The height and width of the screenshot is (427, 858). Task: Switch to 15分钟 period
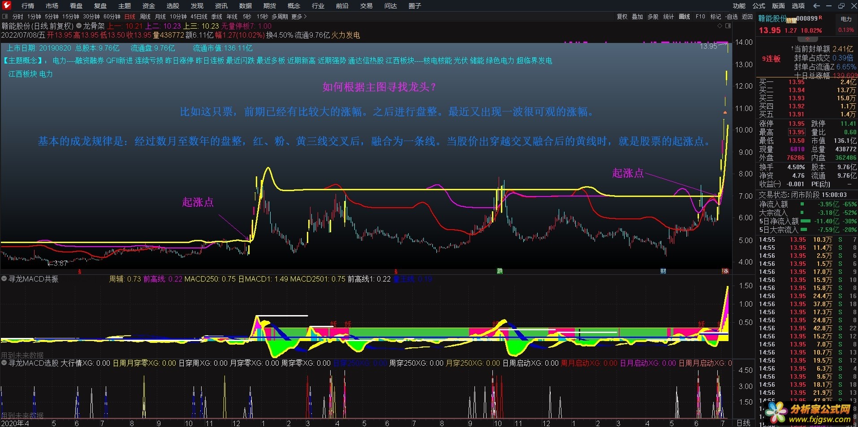coord(71,17)
